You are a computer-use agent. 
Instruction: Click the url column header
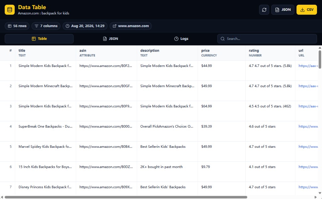(307, 53)
